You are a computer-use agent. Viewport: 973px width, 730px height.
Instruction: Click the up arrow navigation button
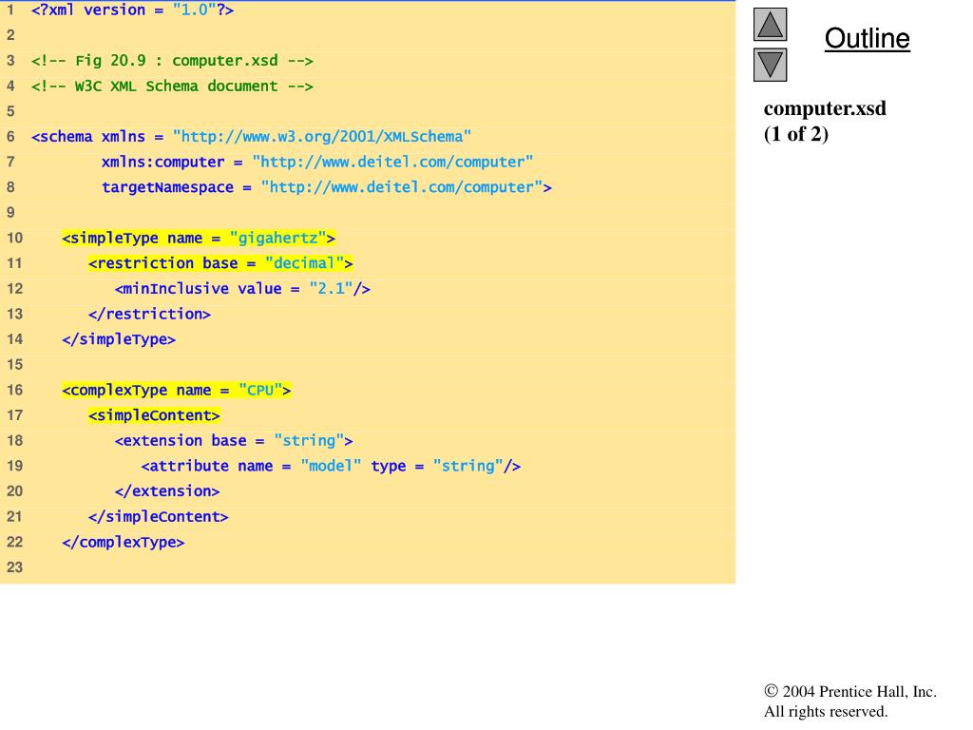(770, 24)
